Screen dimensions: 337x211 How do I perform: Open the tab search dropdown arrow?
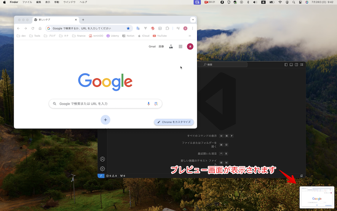(193, 20)
